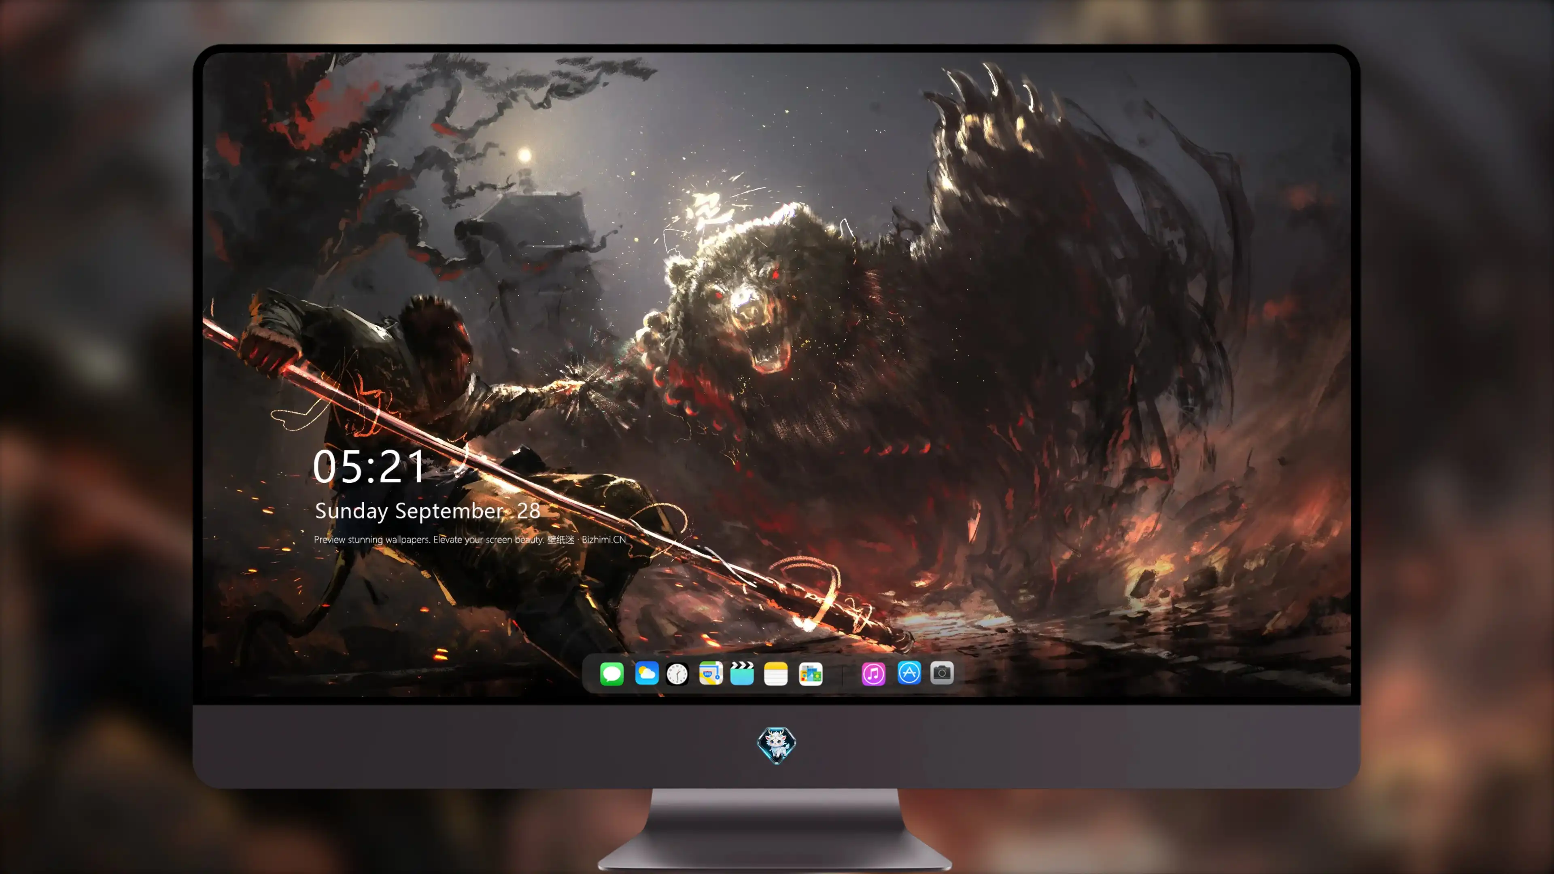Viewport: 1554px width, 874px height.
Task: Open the green Messages app in dock
Action: coord(612,673)
